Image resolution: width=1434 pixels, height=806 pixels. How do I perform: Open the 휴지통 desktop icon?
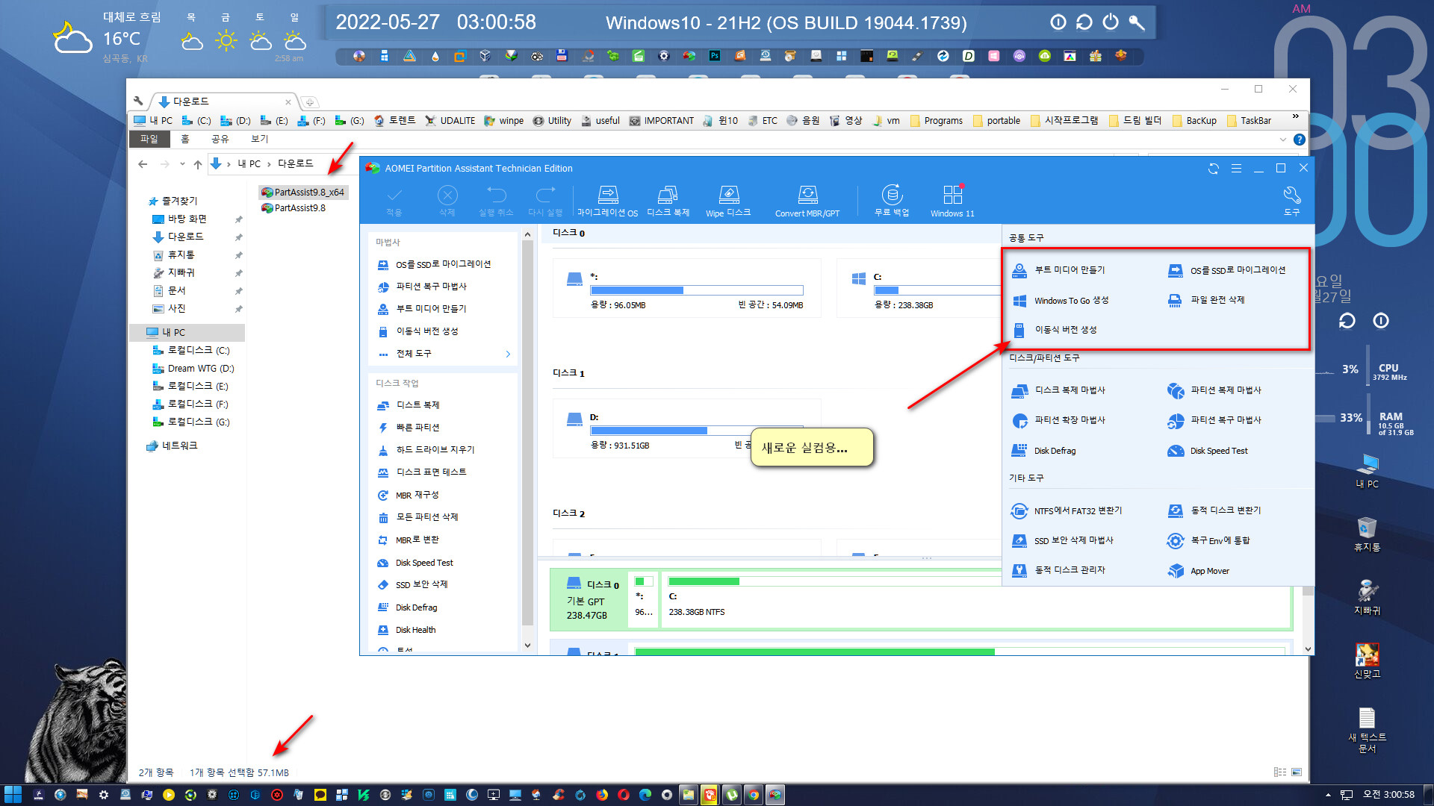click(1367, 534)
